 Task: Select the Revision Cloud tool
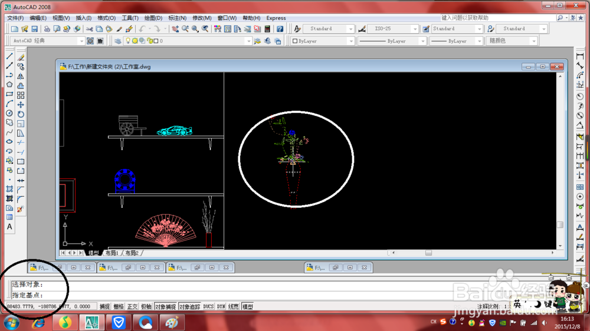point(9,123)
